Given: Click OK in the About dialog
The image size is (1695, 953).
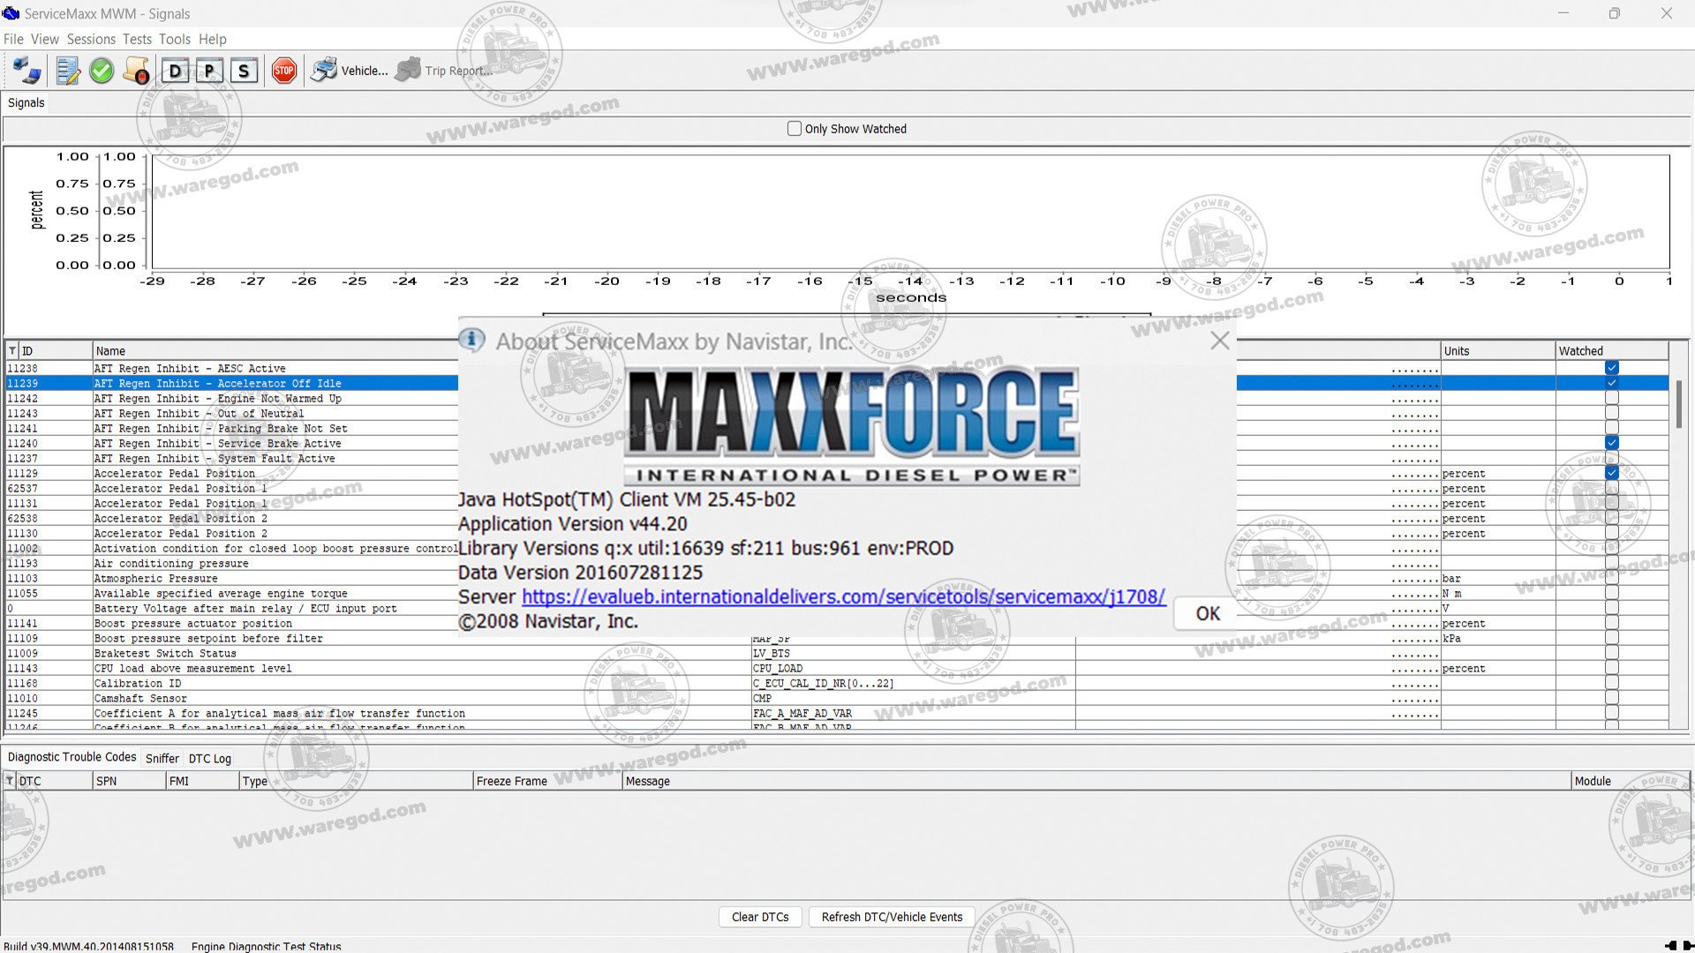Looking at the screenshot, I should coord(1207,614).
